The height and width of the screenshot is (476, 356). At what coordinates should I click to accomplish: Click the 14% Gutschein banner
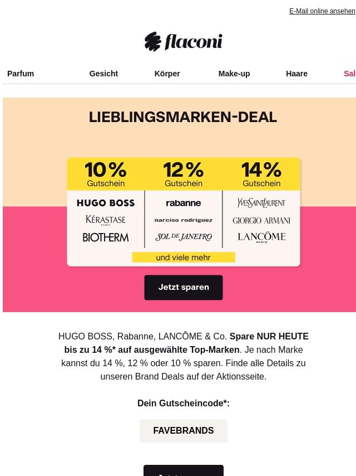[x=261, y=174]
